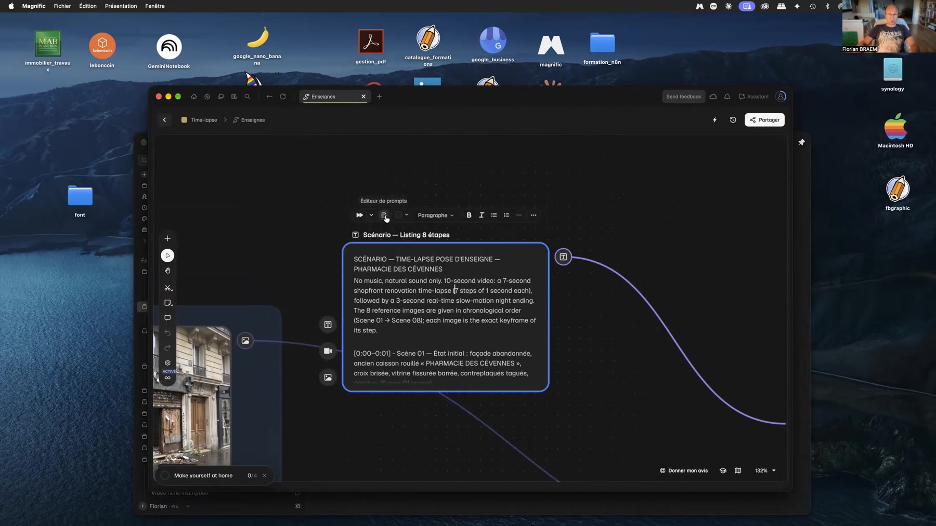
Task: Click the add (+) tool in canvas toolbar
Action: point(167,238)
